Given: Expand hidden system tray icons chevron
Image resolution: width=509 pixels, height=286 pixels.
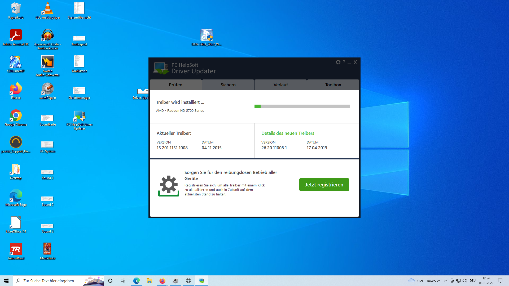Looking at the screenshot, I should coord(445,281).
